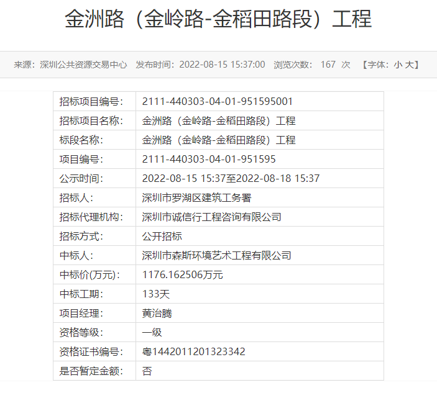Click the view count number 167
The height and width of the screenshot is (393, 437).
click(x=328, y=65)
